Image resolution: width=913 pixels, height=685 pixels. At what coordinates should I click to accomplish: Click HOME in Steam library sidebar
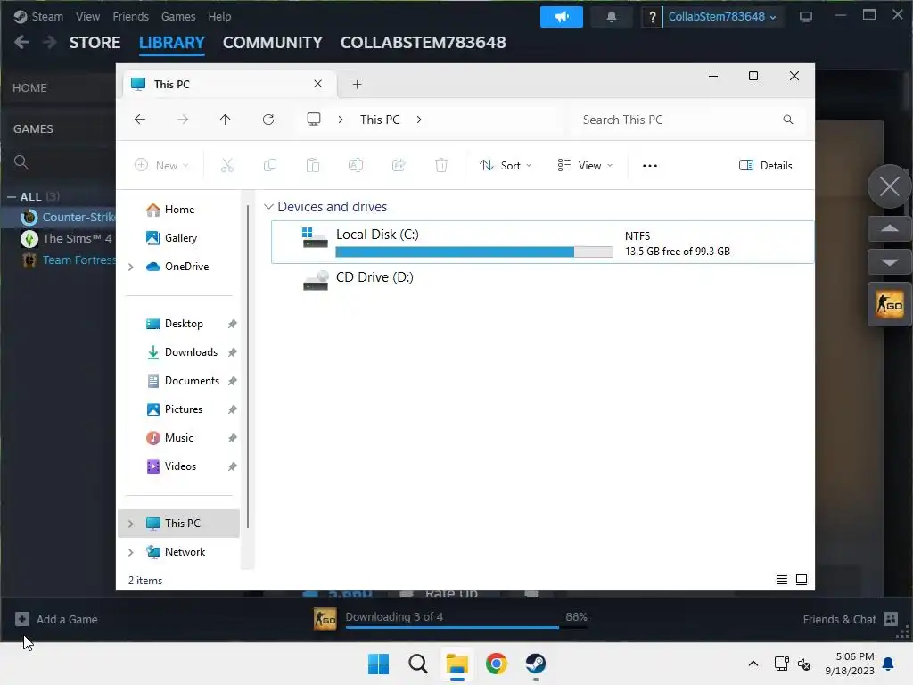pyautogui.click(x=29, y=88)
